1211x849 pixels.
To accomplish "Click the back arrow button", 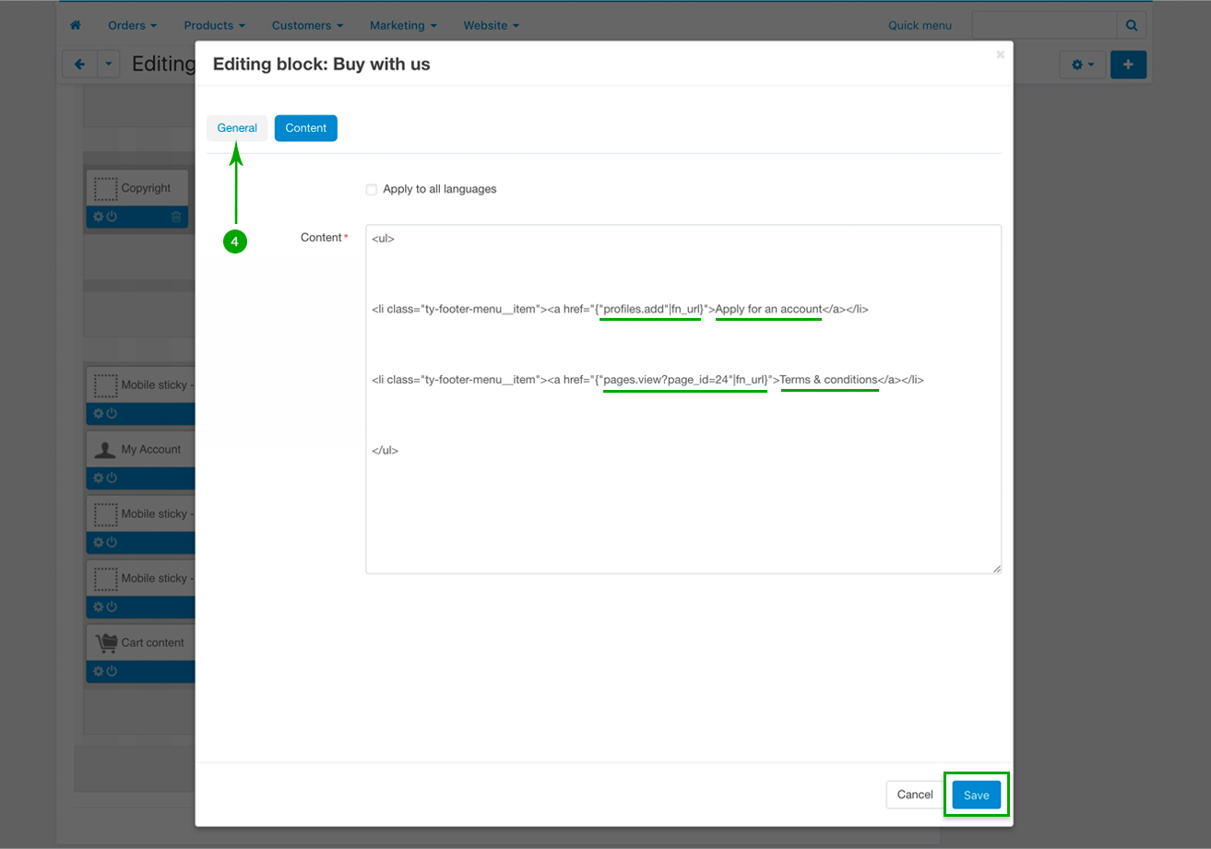I will [79, 65].
